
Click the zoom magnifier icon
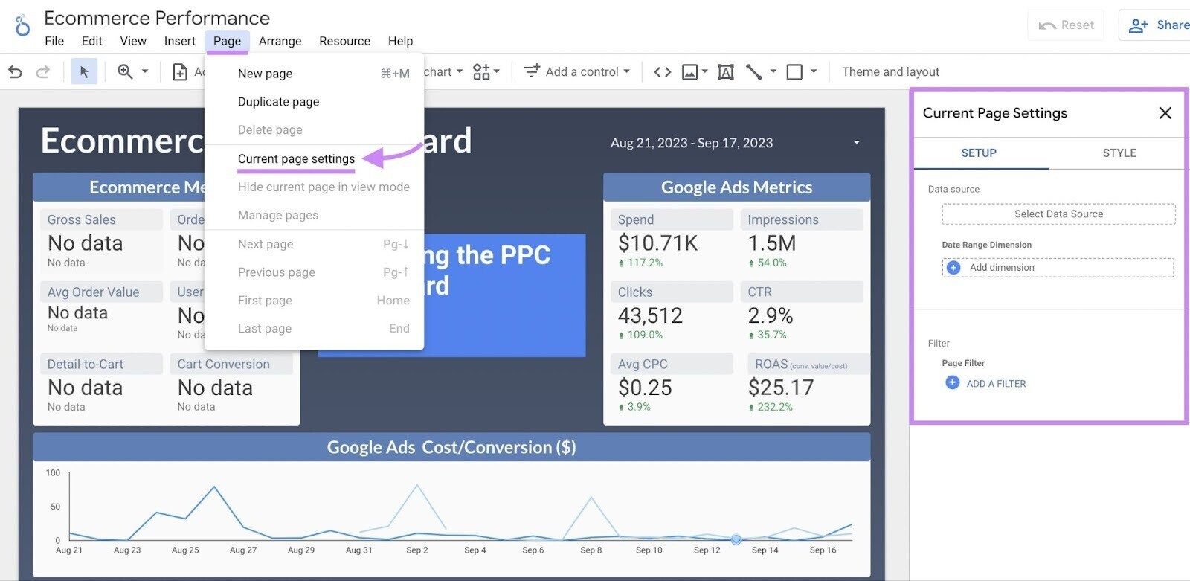pos(125,71)
